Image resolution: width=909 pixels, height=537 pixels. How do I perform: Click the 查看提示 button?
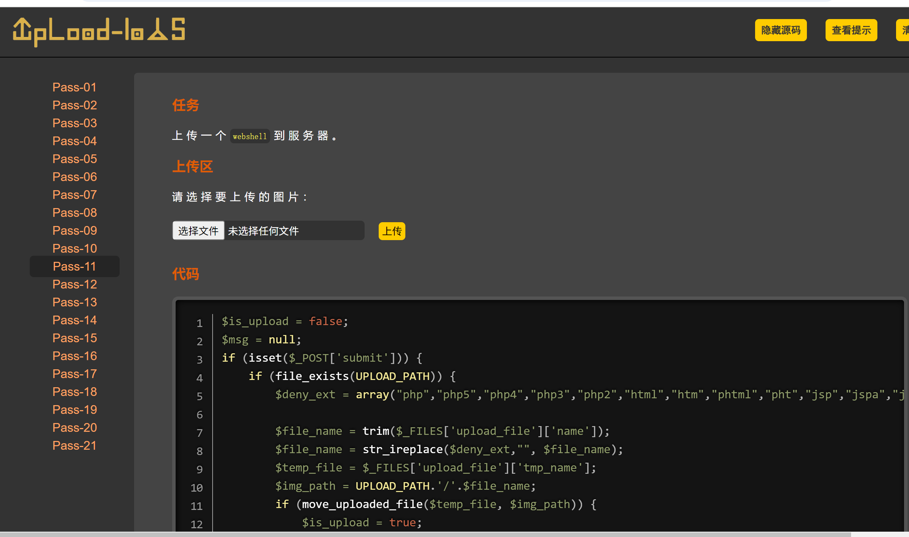pos(851,30)
